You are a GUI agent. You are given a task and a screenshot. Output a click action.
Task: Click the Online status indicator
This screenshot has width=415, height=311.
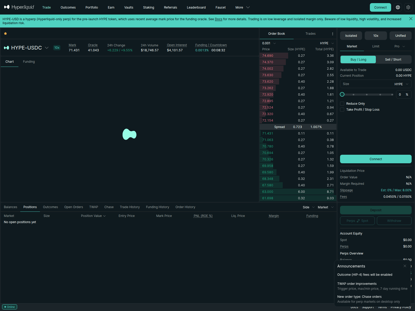pos(10,307)
